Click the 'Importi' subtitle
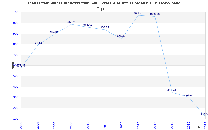Screen dimensions: 208x130 click(x=104, y=9)
